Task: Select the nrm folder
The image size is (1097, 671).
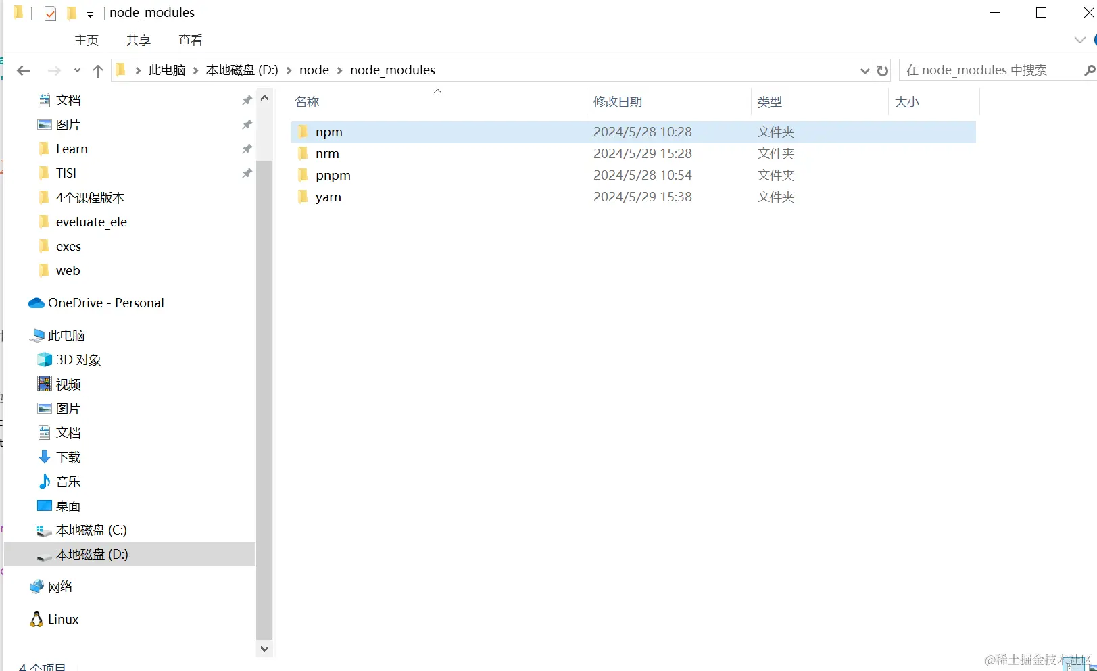Action: tap(633, 153)
